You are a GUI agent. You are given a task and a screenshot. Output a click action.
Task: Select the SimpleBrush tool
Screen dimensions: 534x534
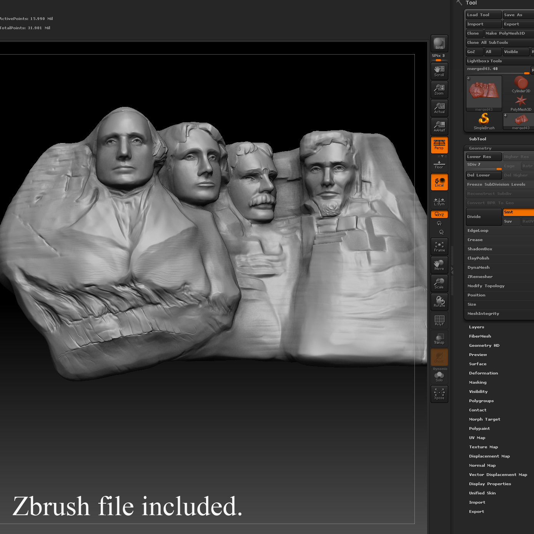tap(484, 121)
